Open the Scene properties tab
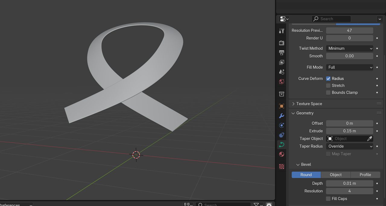The height and width of the screenshot is (206, 386). pos(281,72)
